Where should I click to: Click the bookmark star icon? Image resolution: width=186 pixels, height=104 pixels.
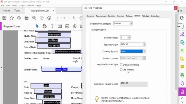[x=12, y=18]
